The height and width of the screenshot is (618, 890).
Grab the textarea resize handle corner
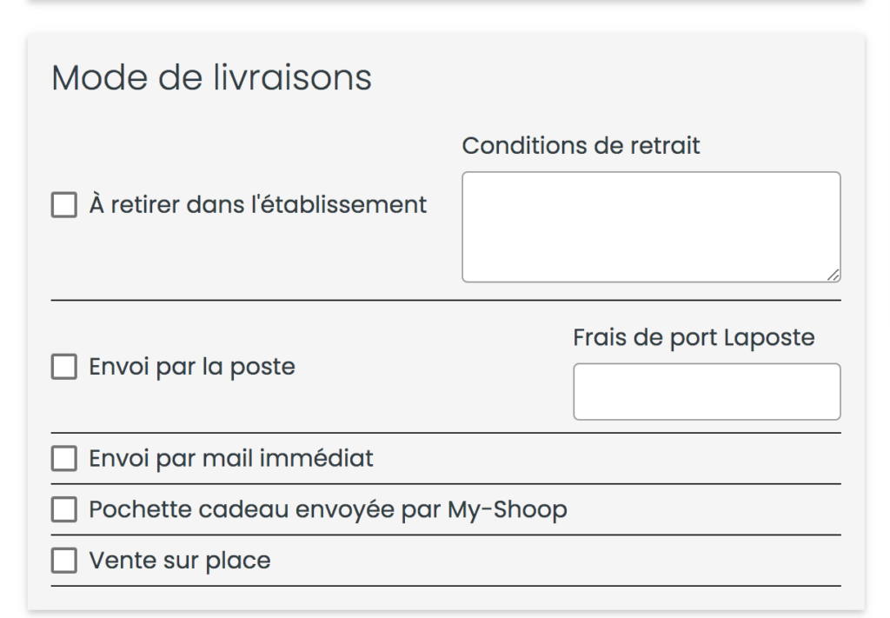[x=833, y=275]
